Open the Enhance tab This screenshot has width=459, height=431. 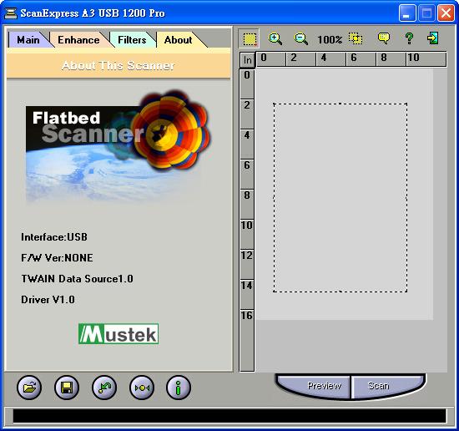tap(78, 40)
